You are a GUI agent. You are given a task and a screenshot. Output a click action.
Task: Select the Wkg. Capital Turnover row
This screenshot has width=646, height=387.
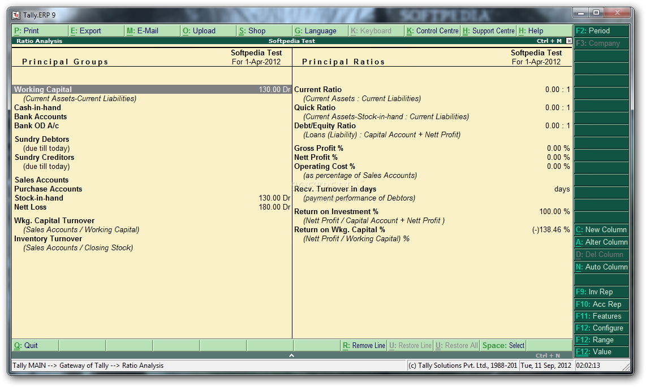coord(152,221)
